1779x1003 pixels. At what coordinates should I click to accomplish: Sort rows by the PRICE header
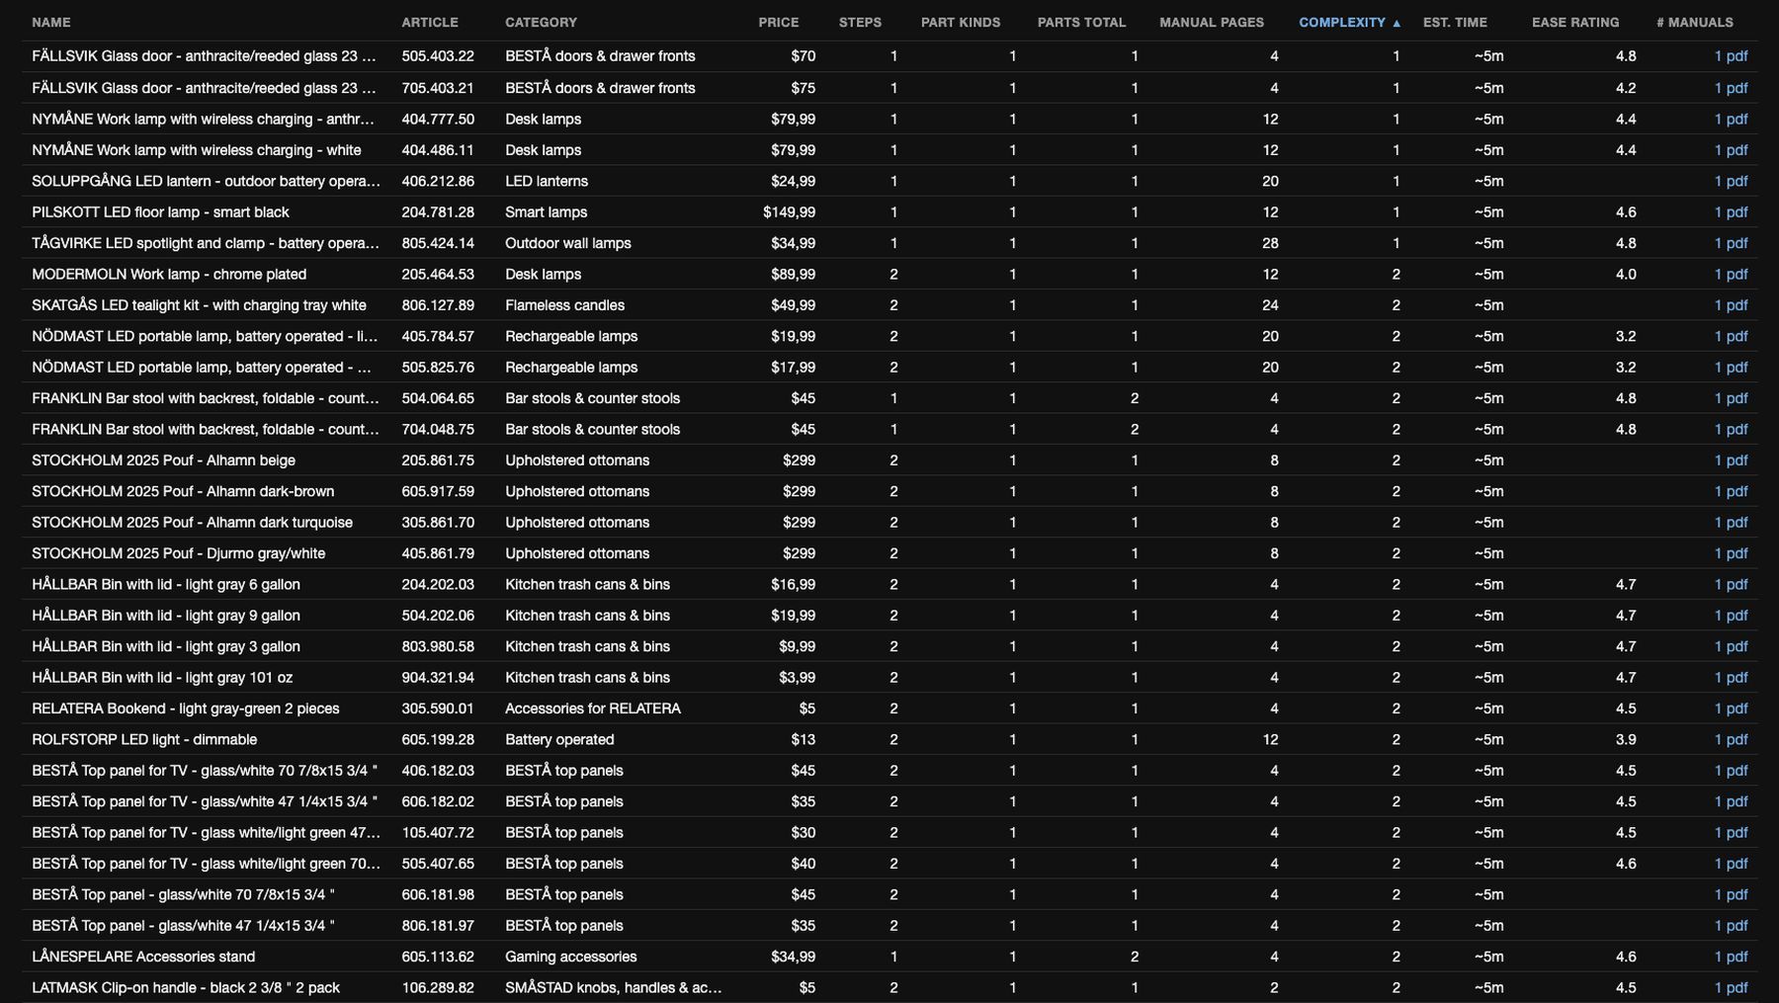pyautogui.click(x=779, y=22)
